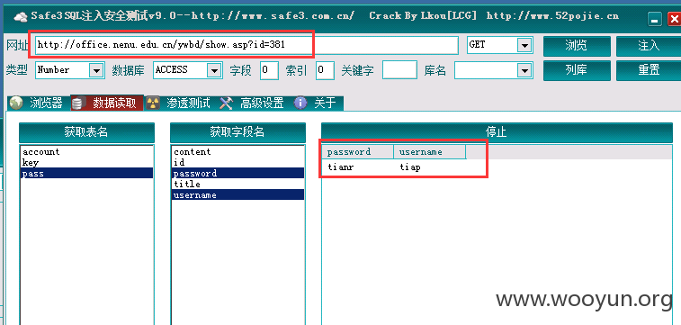Image resolution: width=681 pixels, height=325 pixels.
Task: Click the 索引 number input field
Action: pyautogui.click(x=325, y=70)
